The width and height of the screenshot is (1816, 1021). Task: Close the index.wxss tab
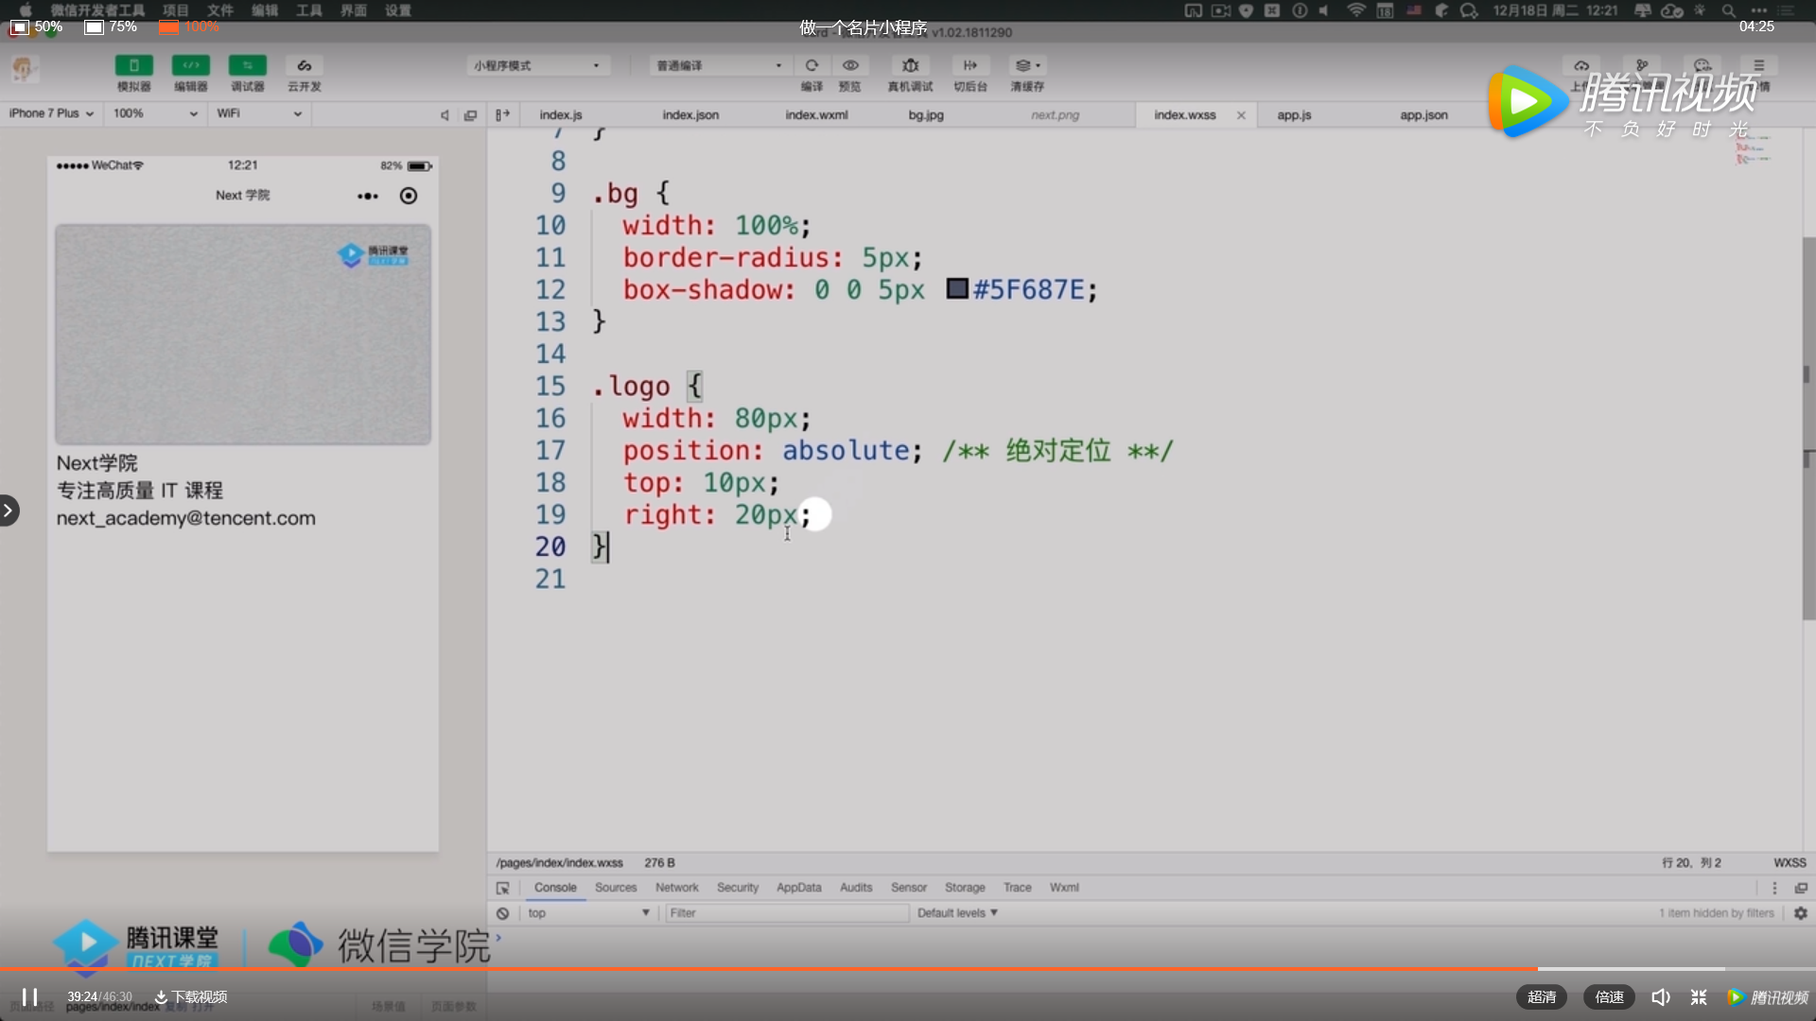[1241, 115]
